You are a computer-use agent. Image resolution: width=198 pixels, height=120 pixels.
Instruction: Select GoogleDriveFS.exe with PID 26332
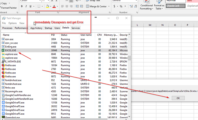click(x=65, y=106)
